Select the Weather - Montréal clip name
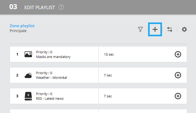This screenshot has width=196, height=113. click(x=51, y=78)
